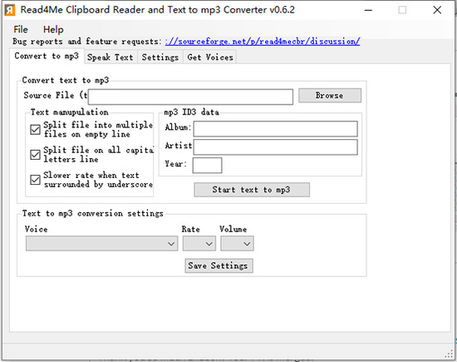Open the Voice dropdown

click(101, 244)
